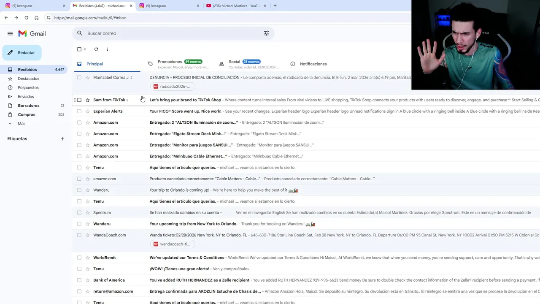Star the WorldRemit email
The height and width of the screenshot is (304, 540).
[88, 258]
